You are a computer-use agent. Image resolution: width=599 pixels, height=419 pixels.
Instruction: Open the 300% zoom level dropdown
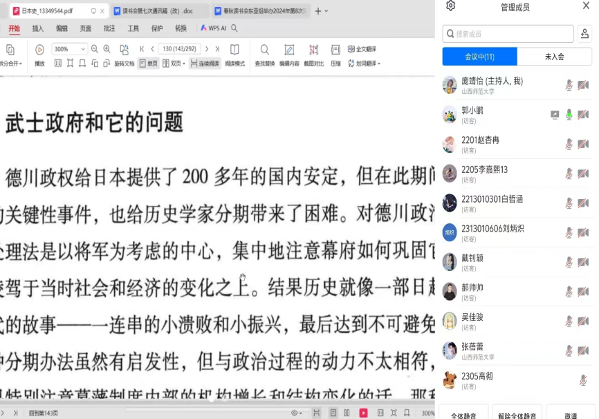point(84,49)
